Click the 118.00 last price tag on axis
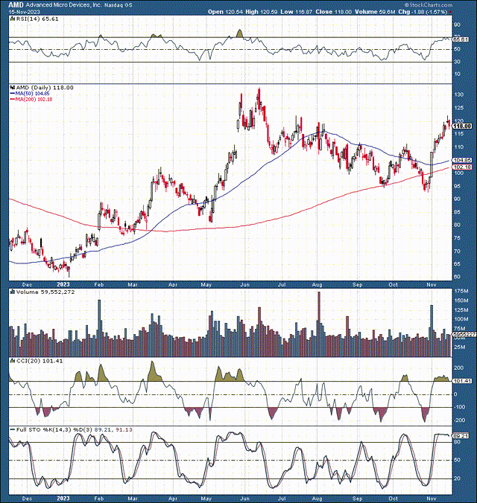477x503 pixels. [463, 126]
